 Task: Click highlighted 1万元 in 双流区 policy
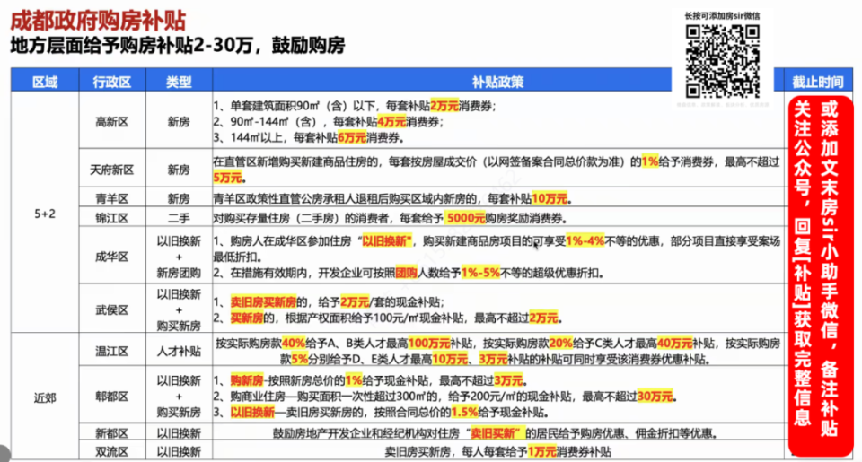[x=542, y=452]
